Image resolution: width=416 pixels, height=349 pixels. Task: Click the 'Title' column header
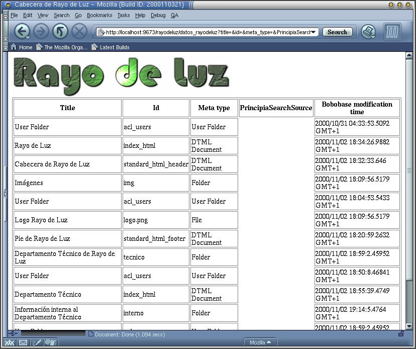click(x=67, y=108)
